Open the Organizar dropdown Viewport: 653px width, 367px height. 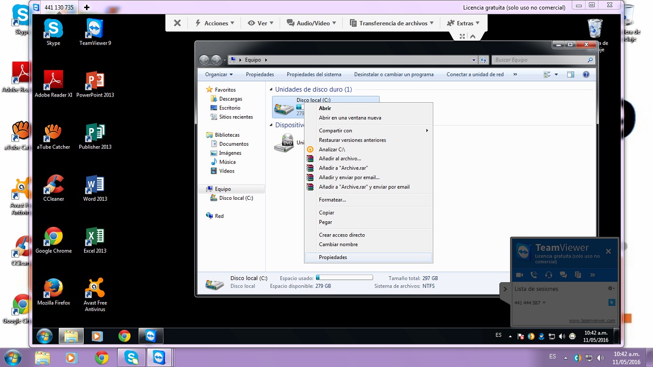pyautogui.click(x=219, y=75)
